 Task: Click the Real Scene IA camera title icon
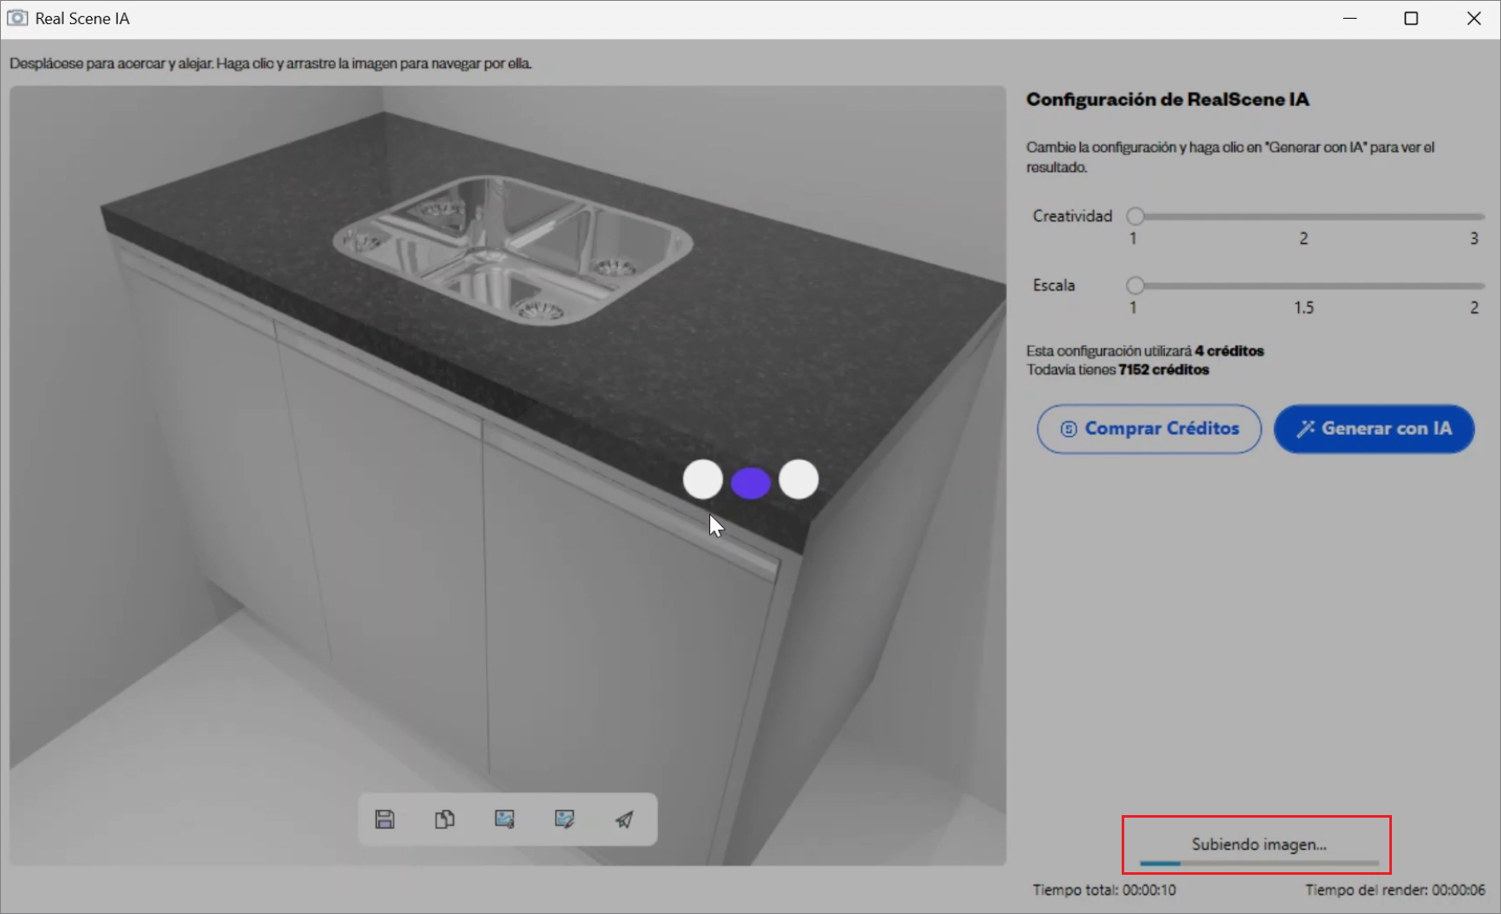[x=17, y=18]
